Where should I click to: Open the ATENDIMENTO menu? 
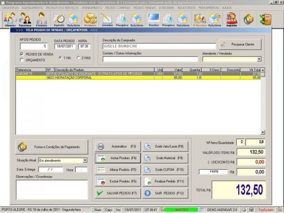tap(92, 8)
